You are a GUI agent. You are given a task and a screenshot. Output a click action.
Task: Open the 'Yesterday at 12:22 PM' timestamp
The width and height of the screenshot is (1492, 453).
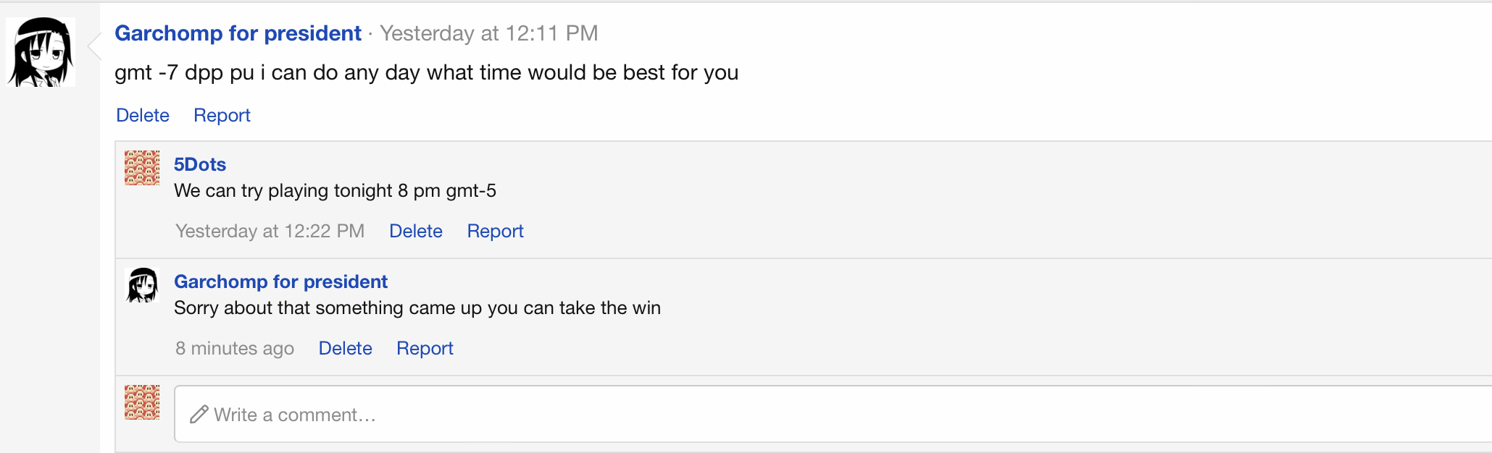[270, 231]
